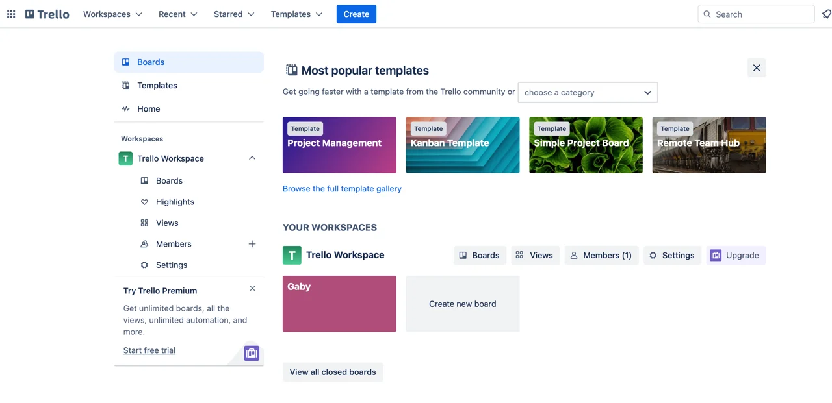
Task: Open the Project Management template
Action: click(339, 145)
